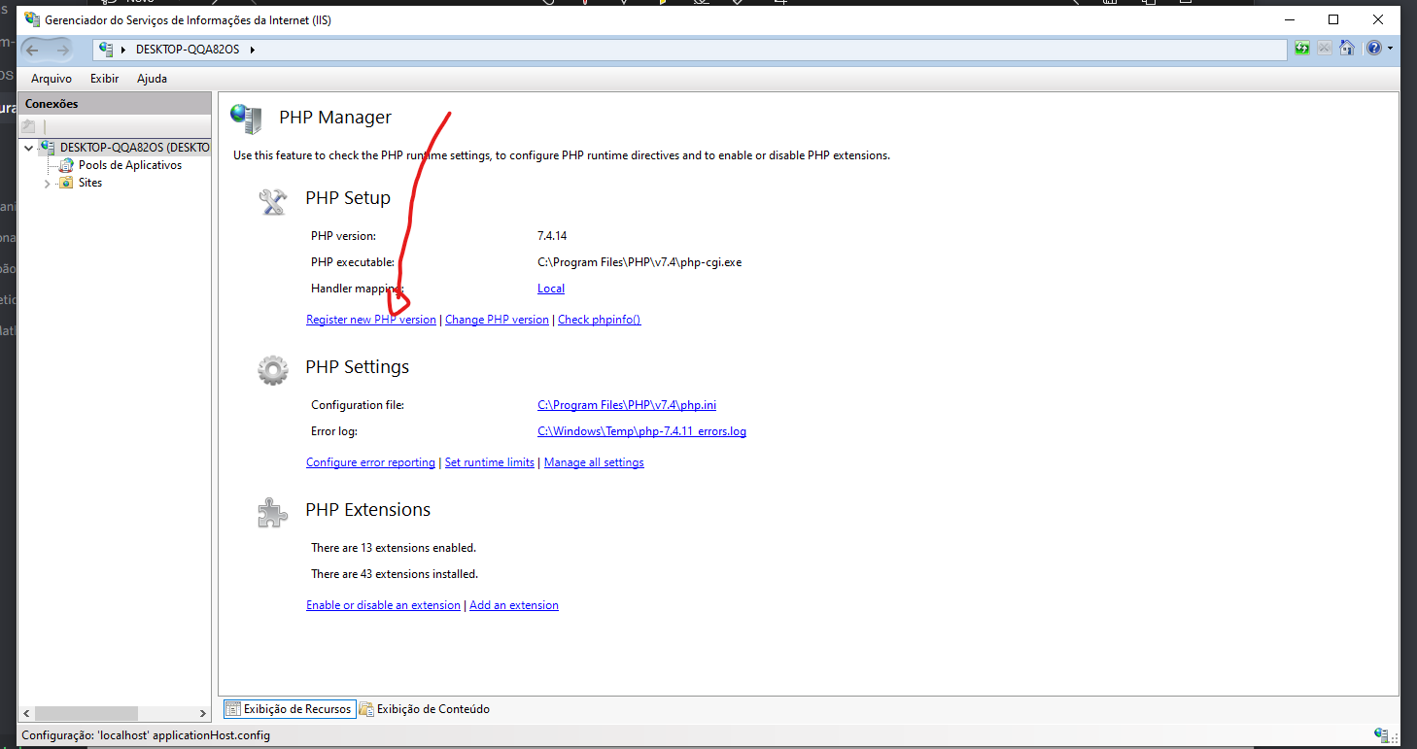Image resolution: width=1417 pixels, height=749 pixels.
Task: Click the back navigation arrow
Action: [33, 50]
